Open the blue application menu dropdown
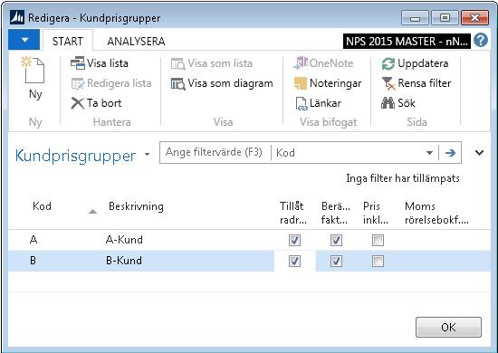 [24, 40]
